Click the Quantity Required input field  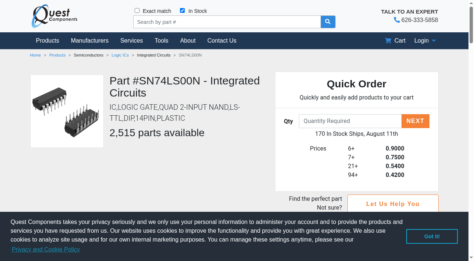tap(350, 121)
